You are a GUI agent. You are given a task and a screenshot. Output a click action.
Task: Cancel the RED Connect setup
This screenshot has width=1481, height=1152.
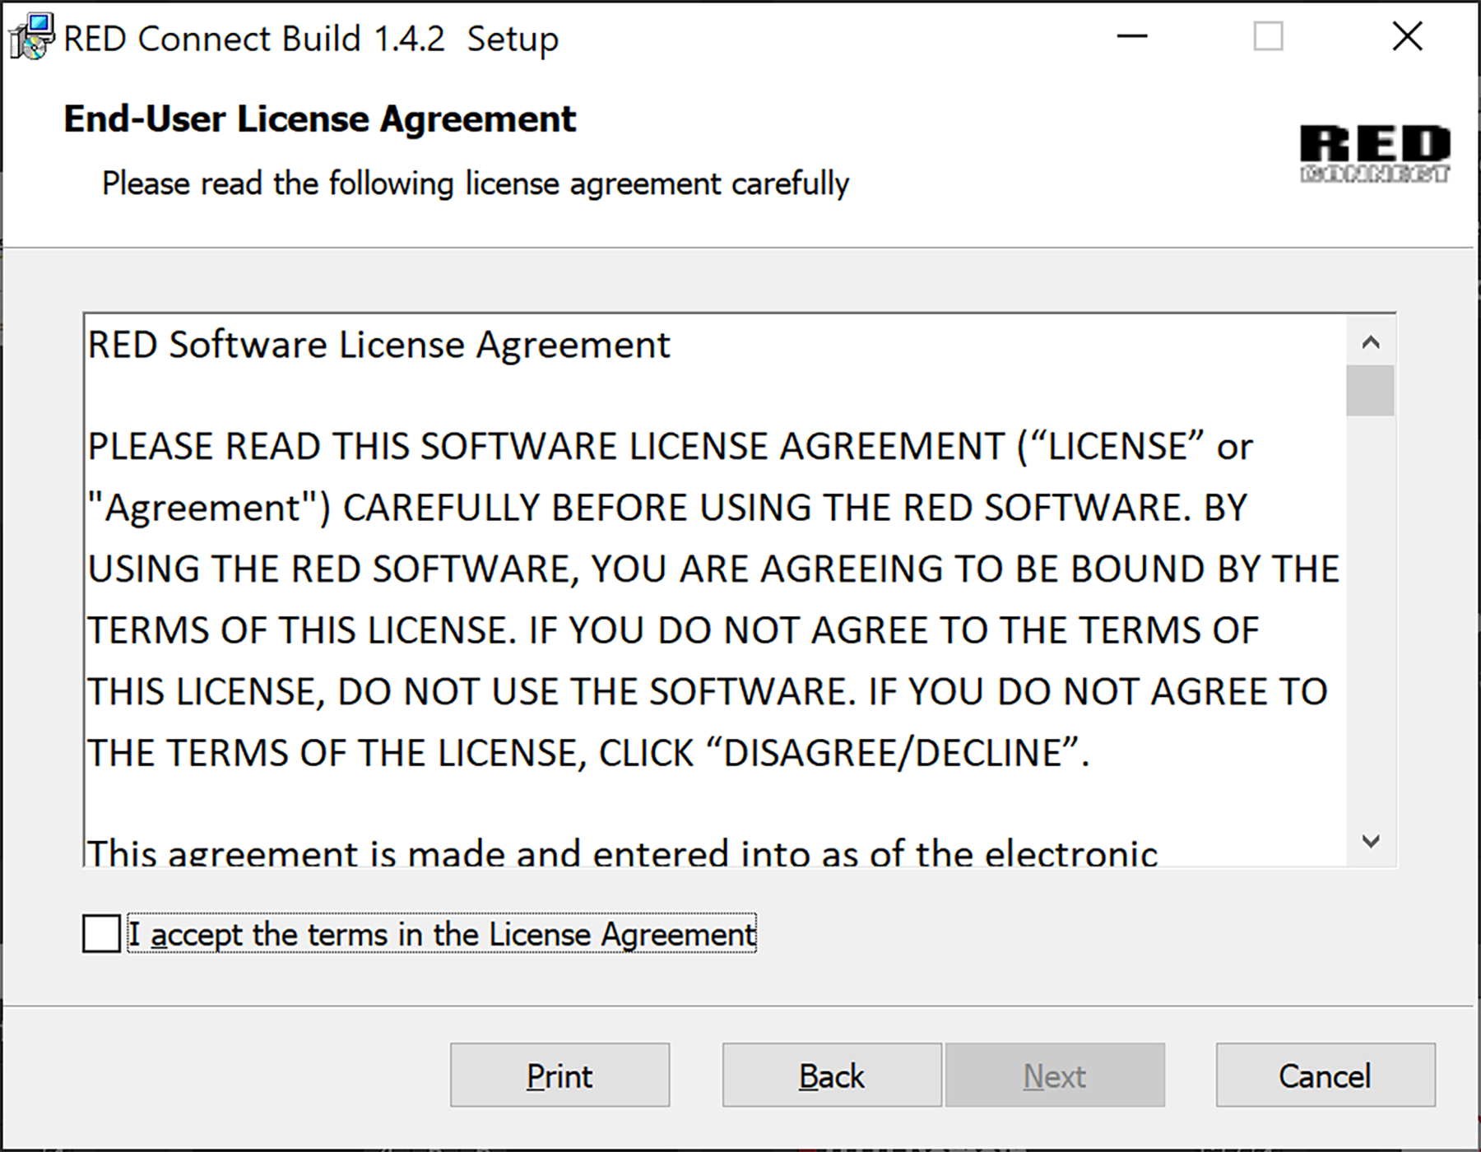pos(1325,1075)
